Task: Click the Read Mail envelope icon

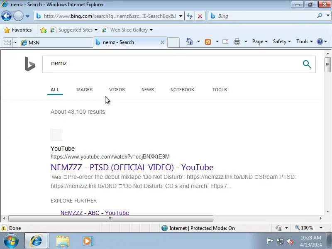Action: (225, 41)
